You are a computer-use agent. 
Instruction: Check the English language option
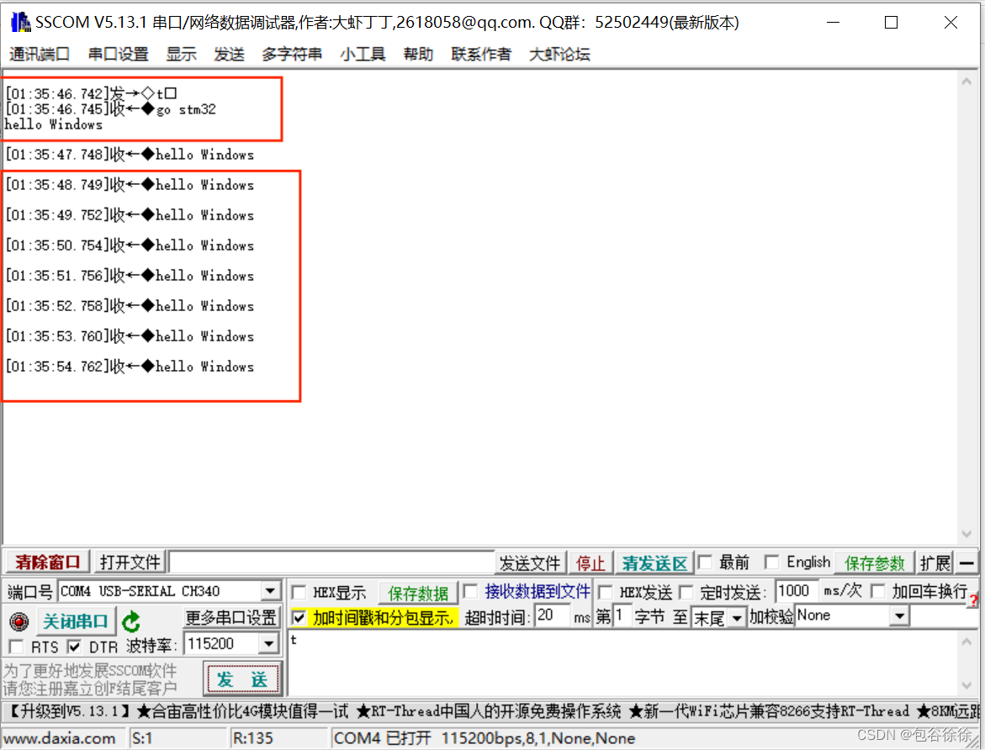click(x=772, y=562)
